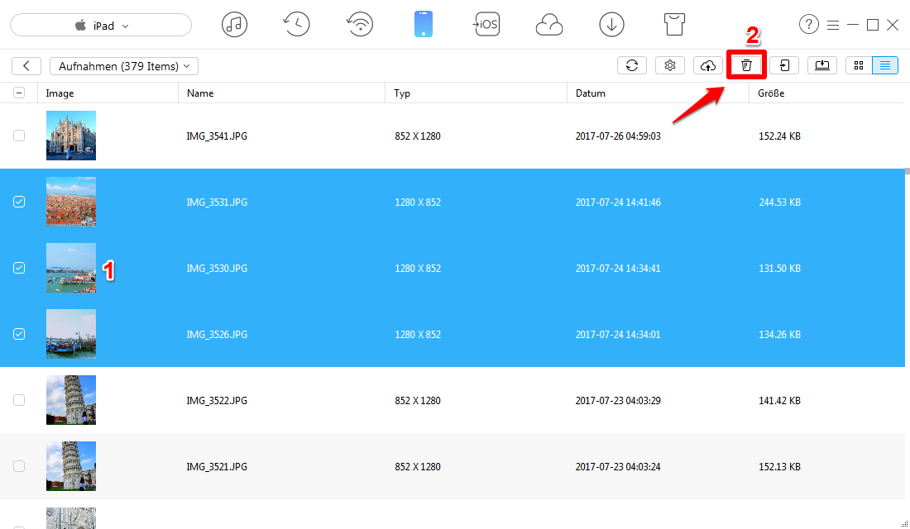Click the date 2017-07-26 04:59:03
This screenshot has width=910, height=529.
[618, 136]
